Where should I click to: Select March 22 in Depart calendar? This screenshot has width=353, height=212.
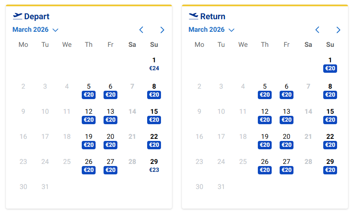154,140
